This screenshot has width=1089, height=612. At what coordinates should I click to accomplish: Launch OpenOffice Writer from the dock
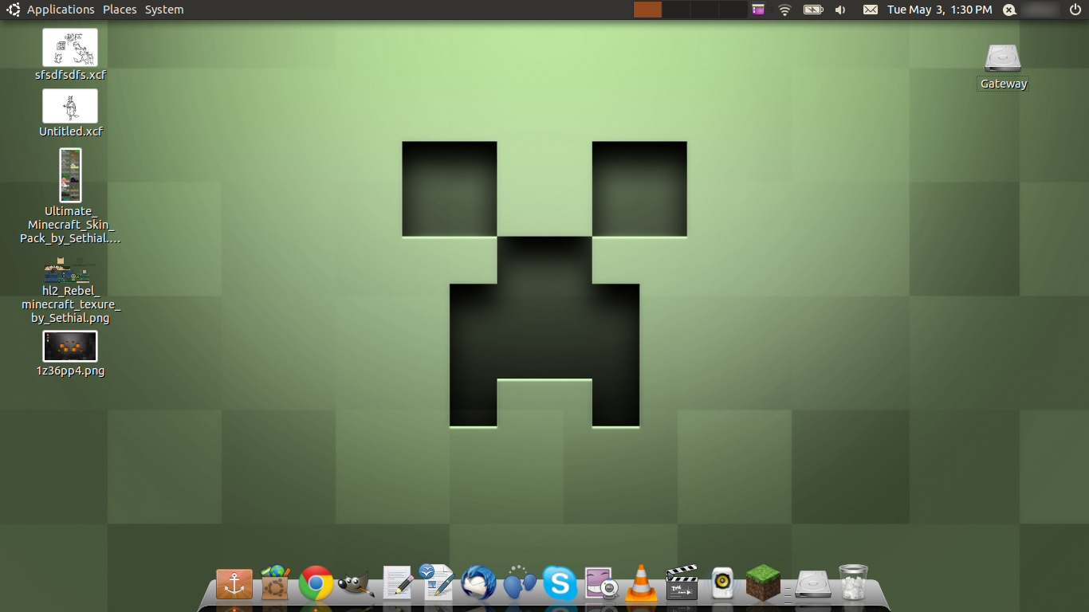(x=438, y=583)
